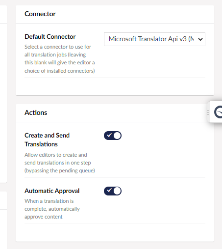Click checkmark inside Create and Send toggle
The width and height of the screenshot is (222, 249).
tap(109, 135)
